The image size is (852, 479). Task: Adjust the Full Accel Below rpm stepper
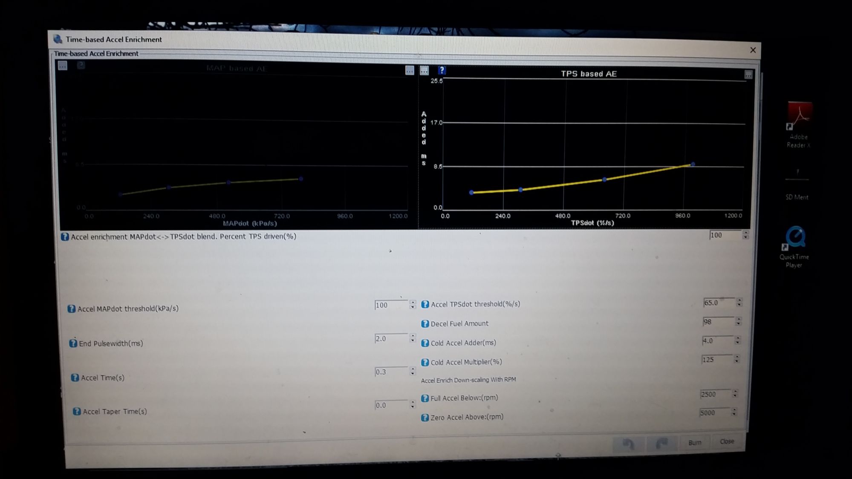735,394
